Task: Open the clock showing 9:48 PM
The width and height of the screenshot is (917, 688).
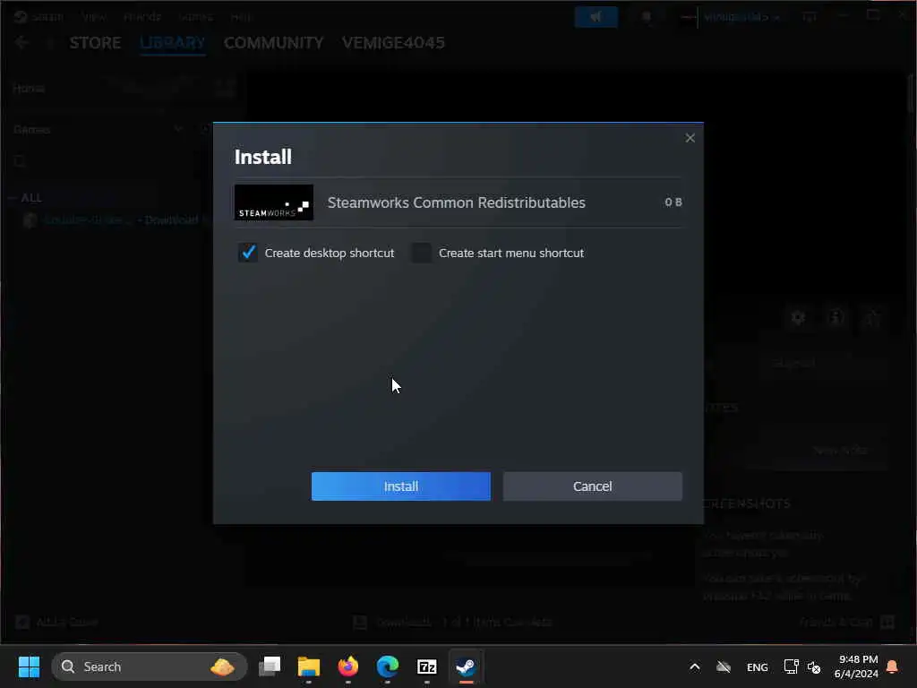Action: coord(856,666)
